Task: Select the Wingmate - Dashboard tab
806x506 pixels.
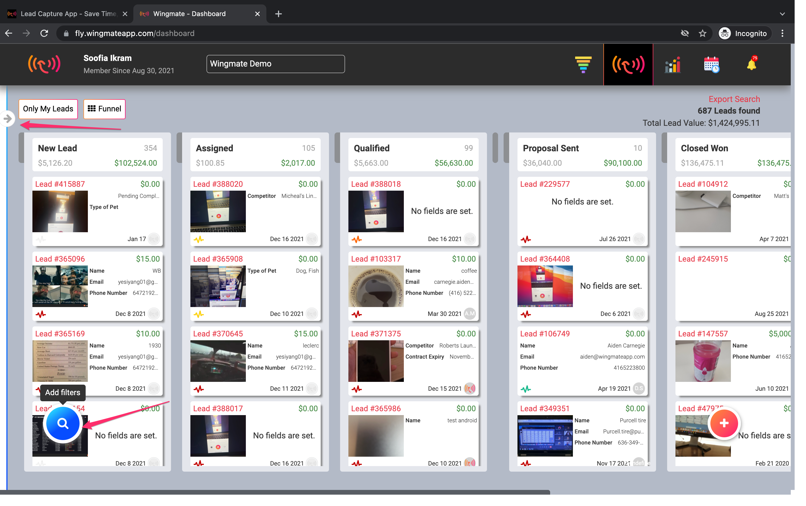Action: click(200, 14)
